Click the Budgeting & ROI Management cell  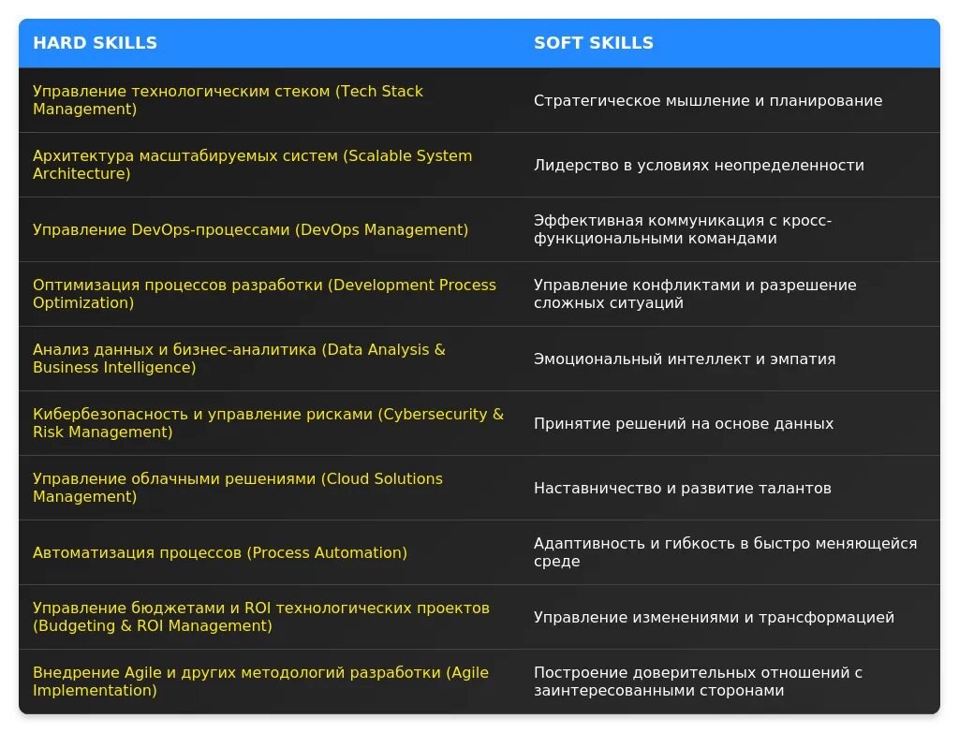click(x=269, y=618)
